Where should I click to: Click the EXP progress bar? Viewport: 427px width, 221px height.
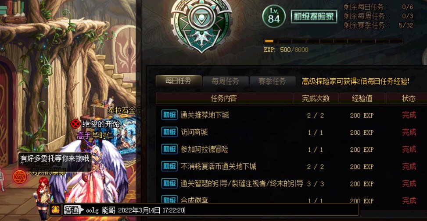[x=333, y=41]
